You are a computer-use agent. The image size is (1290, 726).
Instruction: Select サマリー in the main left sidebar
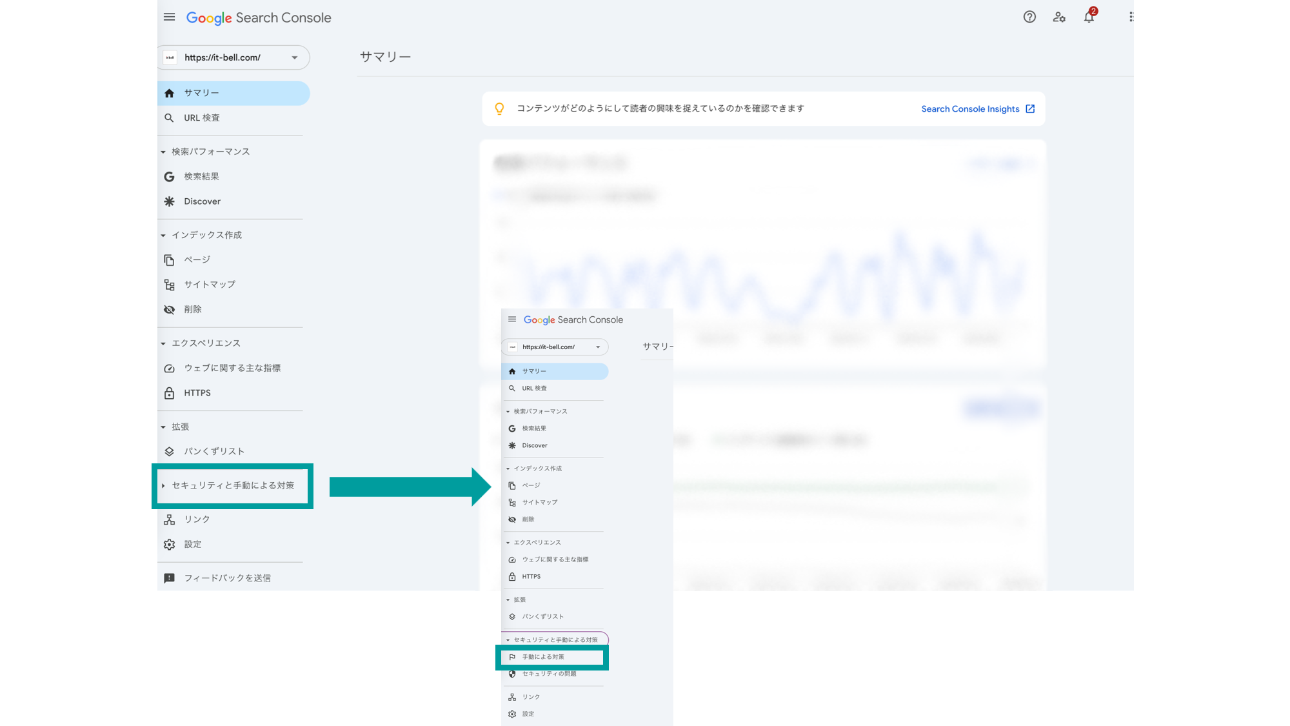(x=233, y=93)
